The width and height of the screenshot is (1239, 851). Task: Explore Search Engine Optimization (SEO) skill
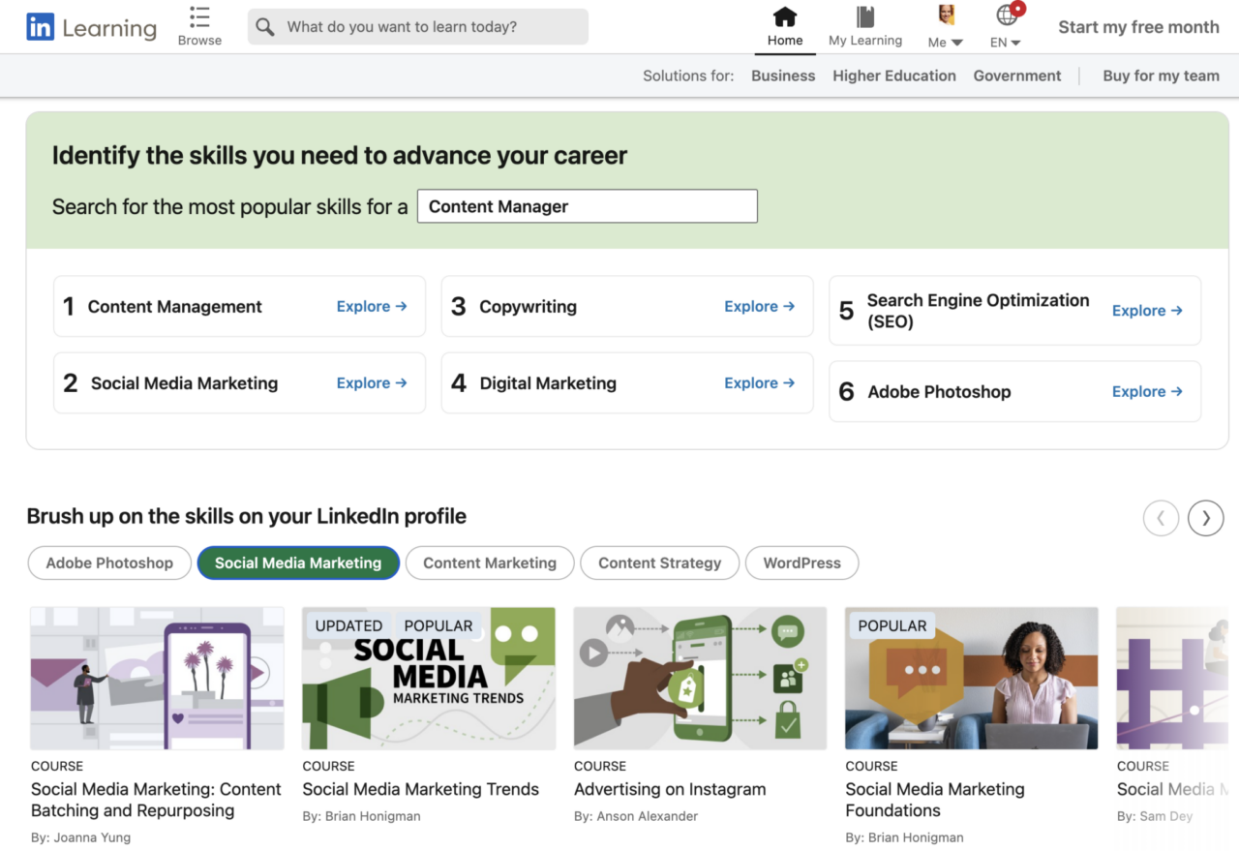[x=1147, y=310]
